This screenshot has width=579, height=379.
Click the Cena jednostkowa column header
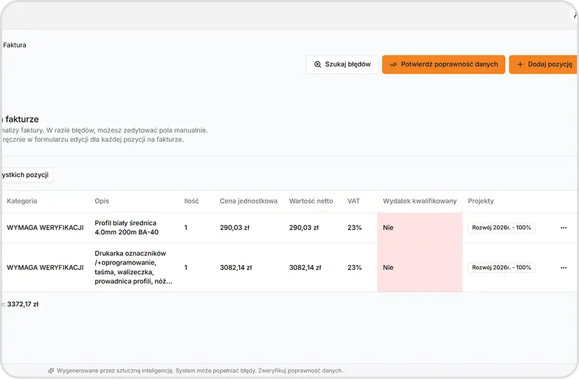click(x=248, y=201)
